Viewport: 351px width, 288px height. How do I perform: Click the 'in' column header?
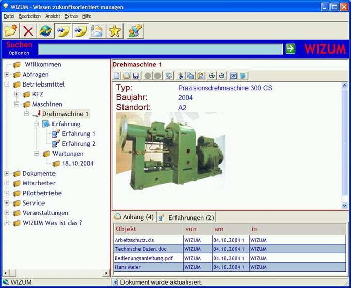(297, 229)
